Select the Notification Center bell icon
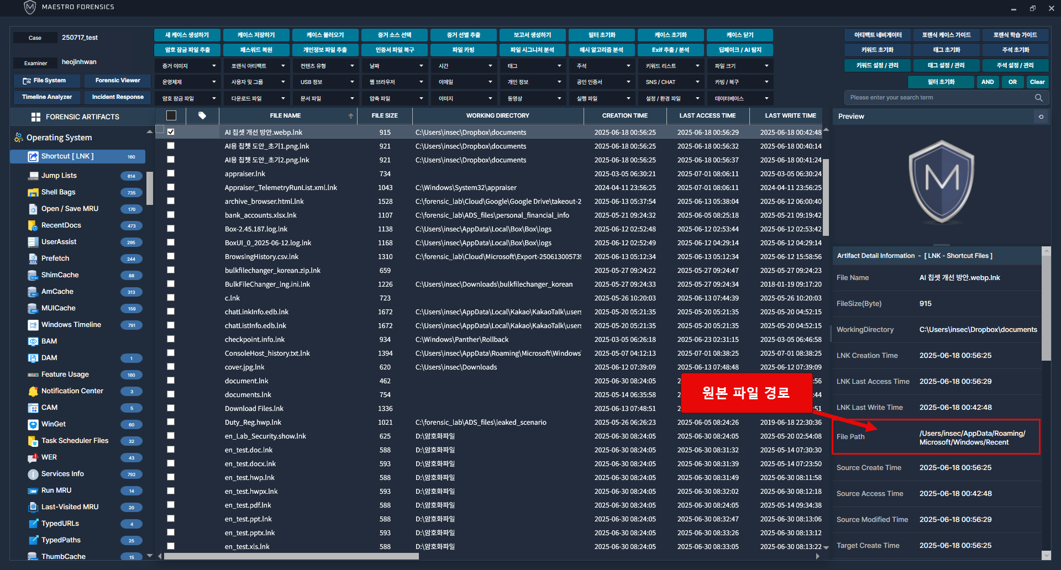This screenshot has height=570, width=1061. (33, 391)
